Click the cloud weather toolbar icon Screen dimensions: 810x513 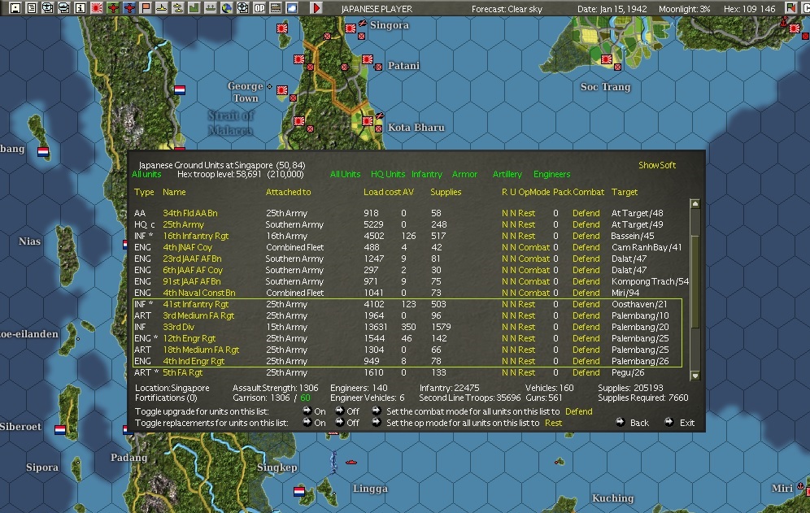tap(292, 8)
